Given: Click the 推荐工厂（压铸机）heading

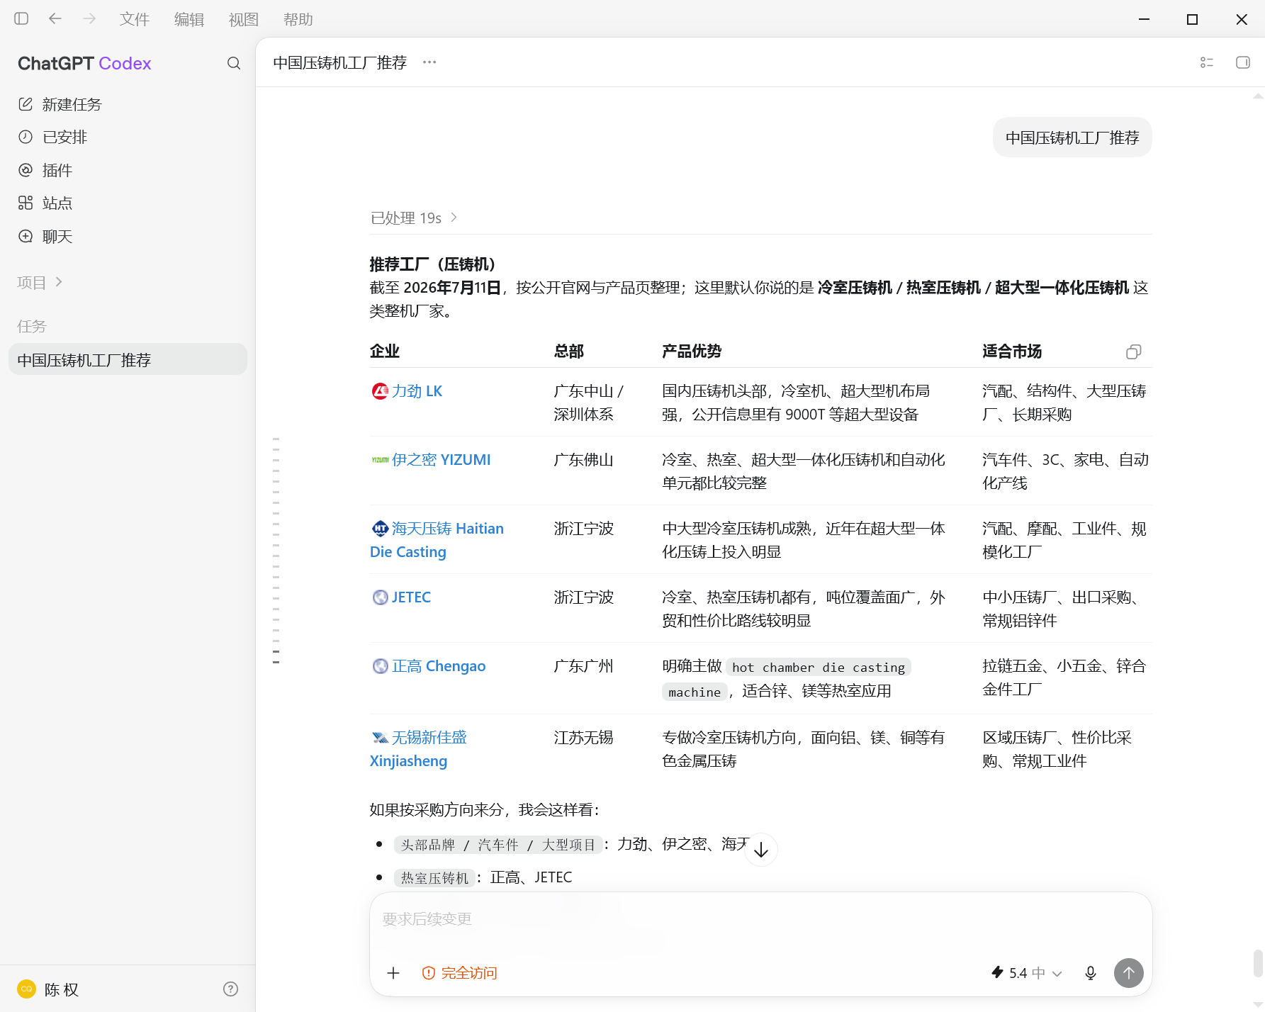Looking at the screenshot, I should coord(433,264).
